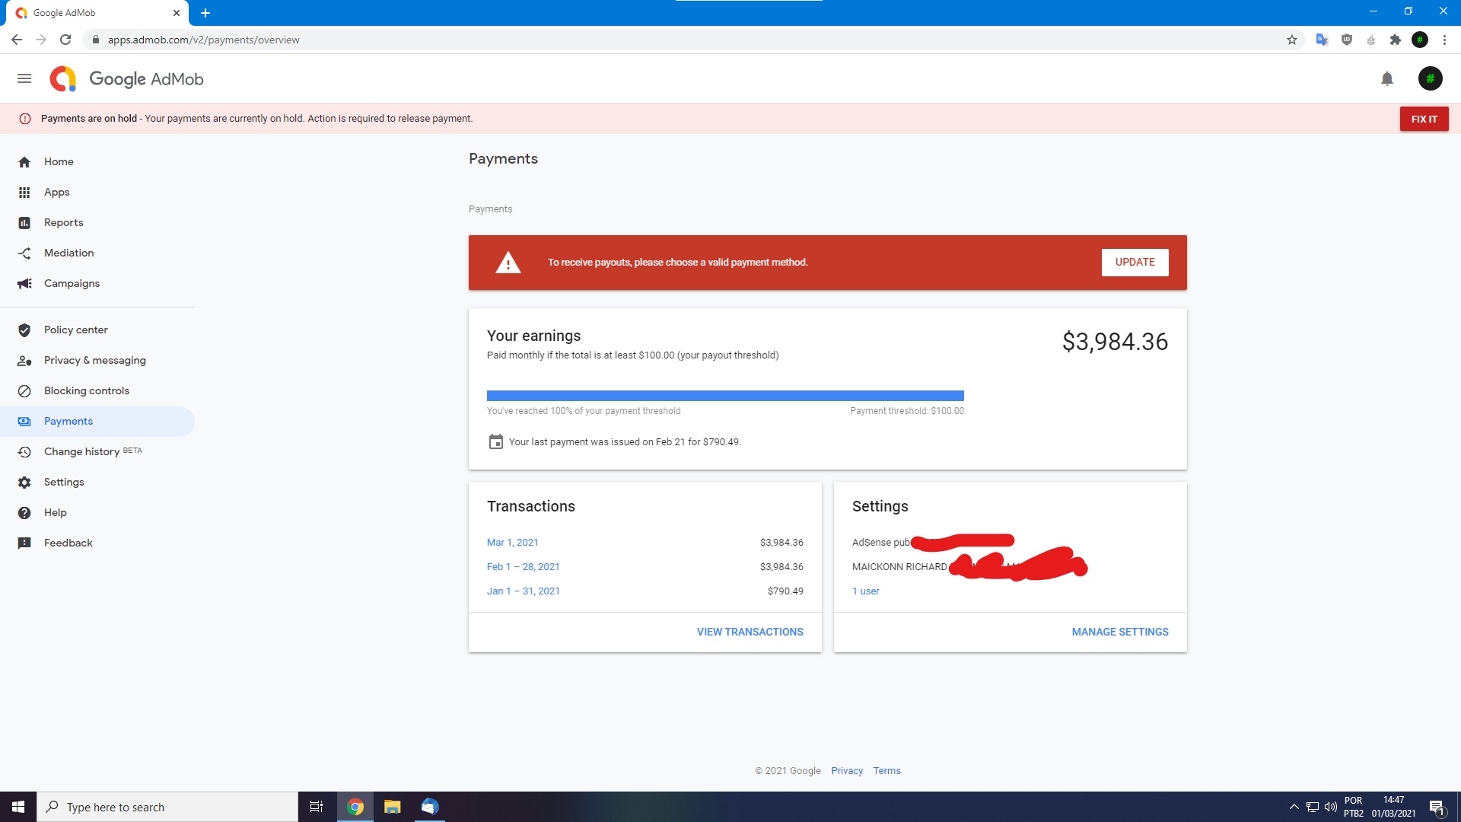Select the Blocking Controls icon

click(25, 390)
